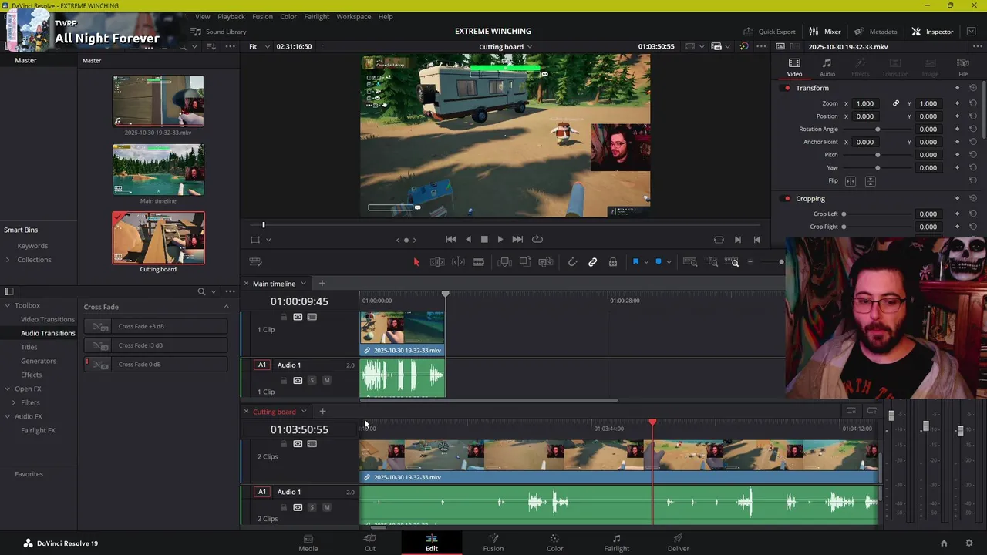Screen dimensions: 987x555
Task: Go to Project Manager home icon
Action: [x=944, y=543]
